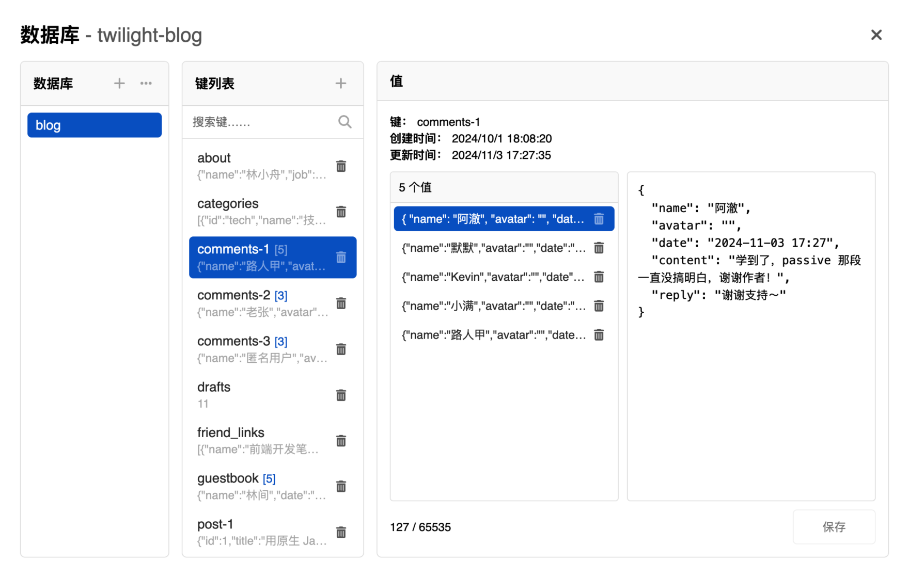The height and width of the screenshot is (578, 909).
Task: Delete the friend_links key
Action: [x=341, y=441]
